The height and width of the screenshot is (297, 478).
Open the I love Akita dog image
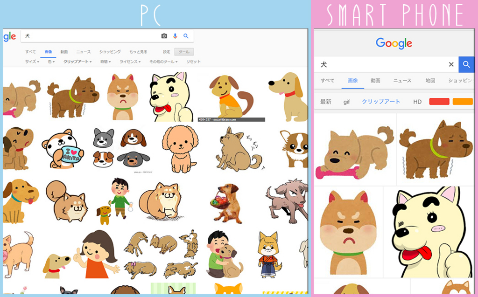pos(63,148)
